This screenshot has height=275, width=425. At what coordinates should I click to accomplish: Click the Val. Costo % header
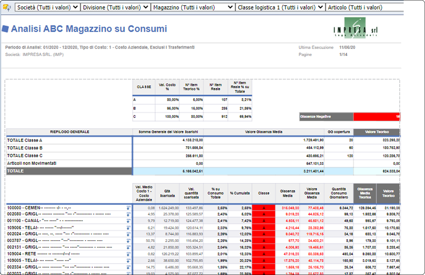pos(167,87)
